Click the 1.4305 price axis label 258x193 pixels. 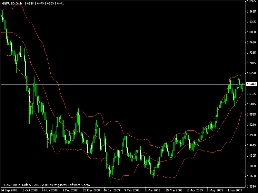coord(252,156)
